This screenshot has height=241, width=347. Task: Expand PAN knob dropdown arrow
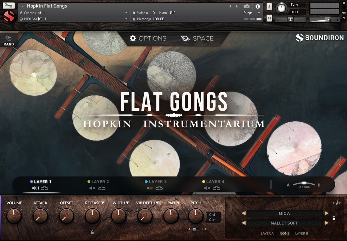point(178,203)
